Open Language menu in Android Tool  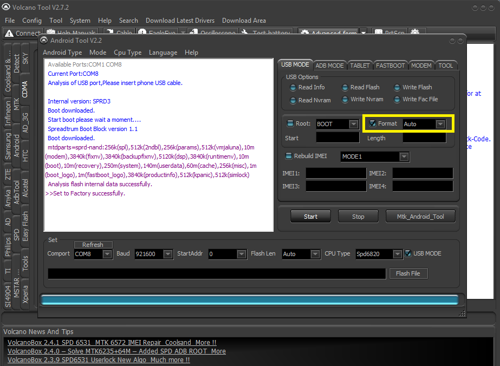163,53
